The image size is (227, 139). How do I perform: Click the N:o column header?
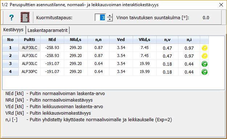pos(10,40)
